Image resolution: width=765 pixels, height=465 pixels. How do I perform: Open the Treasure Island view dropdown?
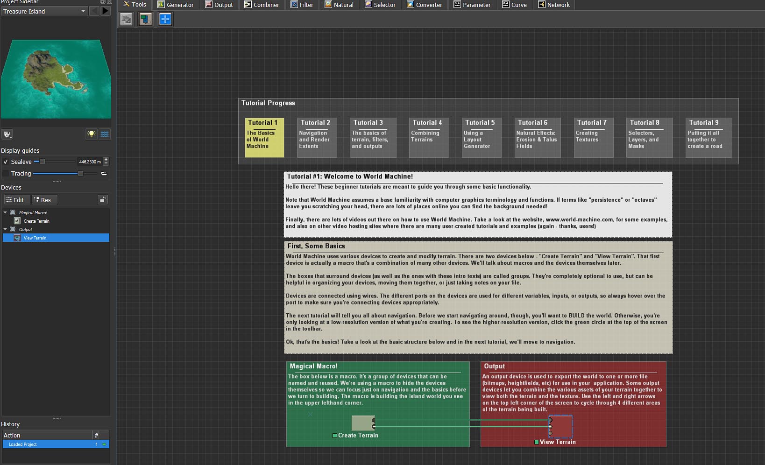(x=44, y=11)
